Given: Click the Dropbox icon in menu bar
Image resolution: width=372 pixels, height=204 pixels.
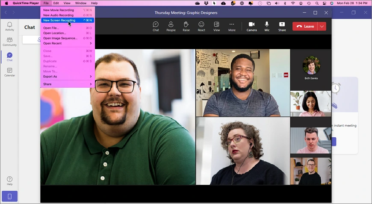Looking at the screenshot, I should 206,3.
